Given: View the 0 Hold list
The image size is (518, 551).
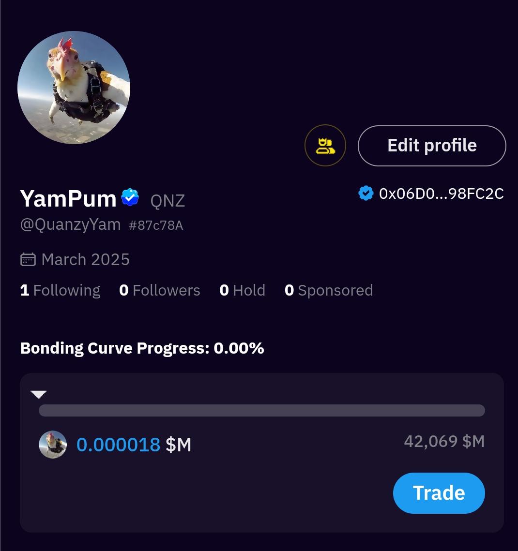Looking at the screenshot, I should tap(243, 290).
